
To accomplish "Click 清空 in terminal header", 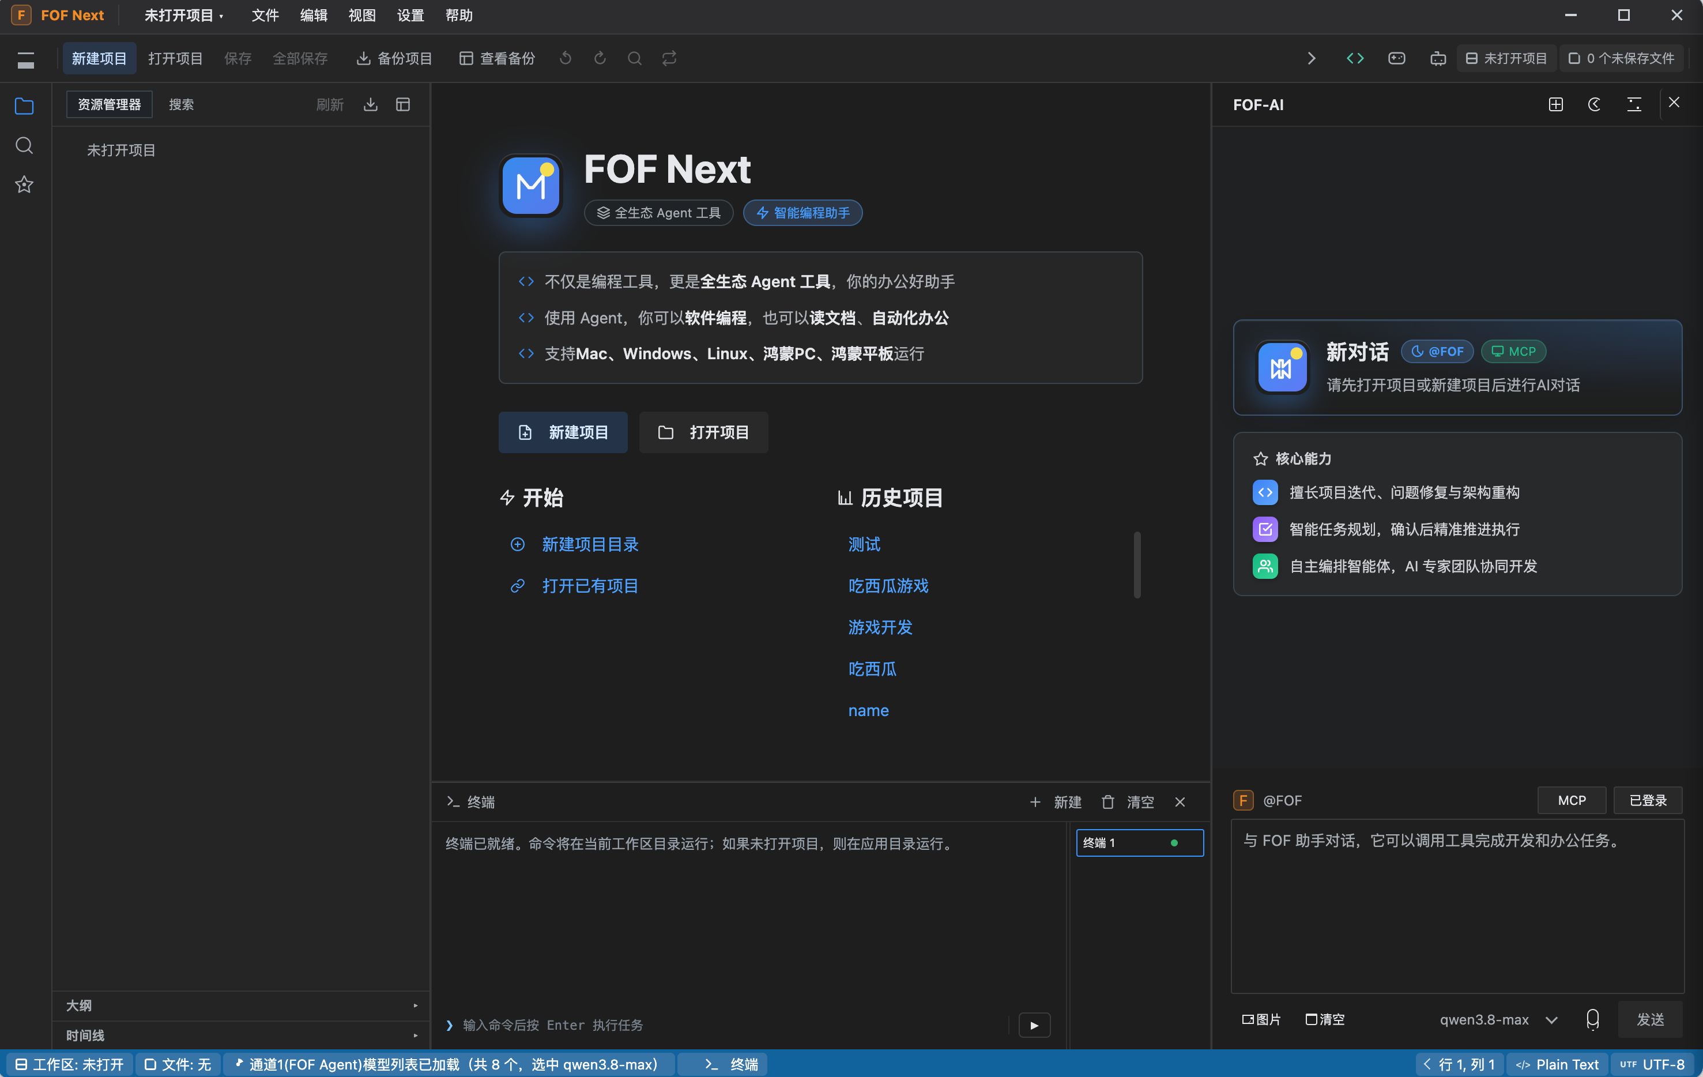I will coord(1128,802).
